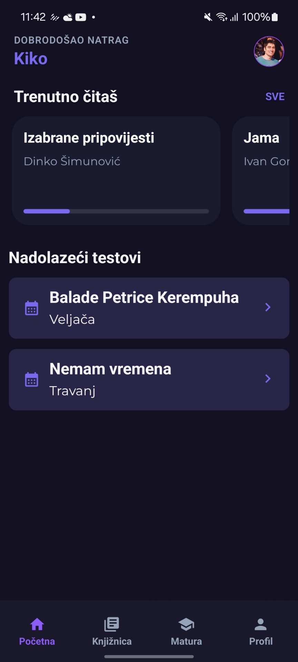Switch to the Knjižnica tab label
This screenshot has width=298, height=662.
coord(112,641)
